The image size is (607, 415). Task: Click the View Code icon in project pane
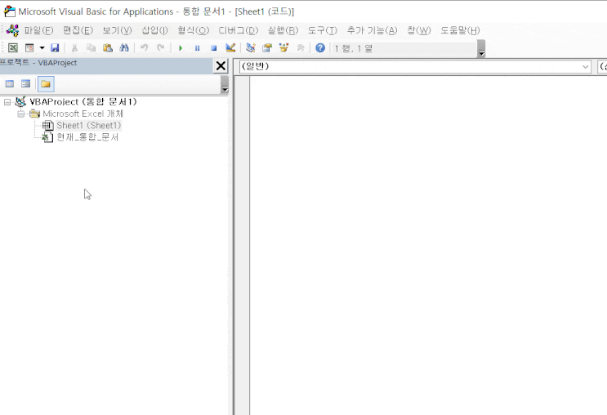tap(10, 84)
